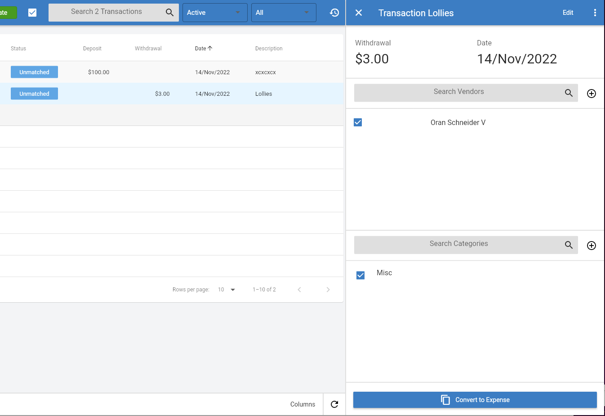Click the Convert to Expense button
The image size is (605, 416).
[475, 400]
